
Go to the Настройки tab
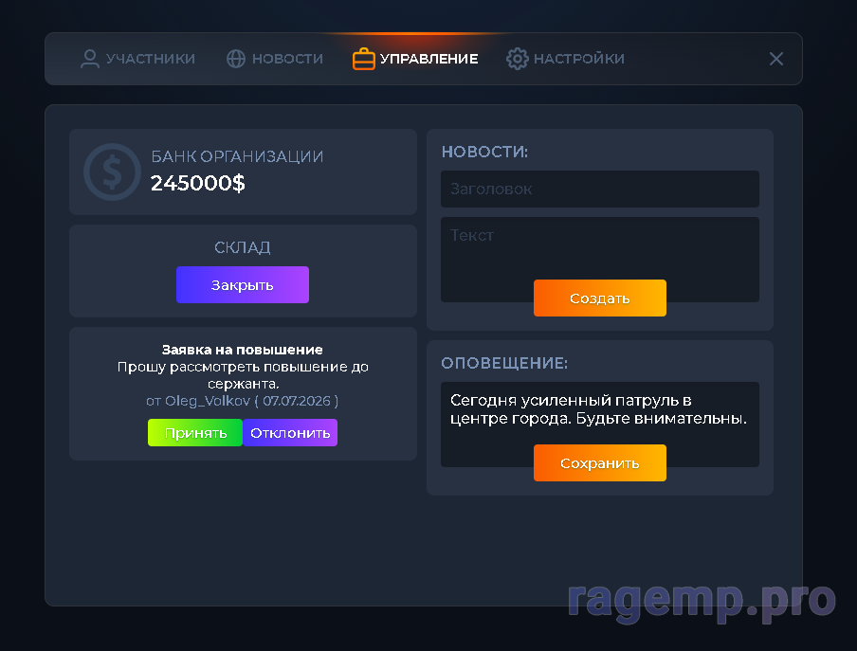[579, 59]
